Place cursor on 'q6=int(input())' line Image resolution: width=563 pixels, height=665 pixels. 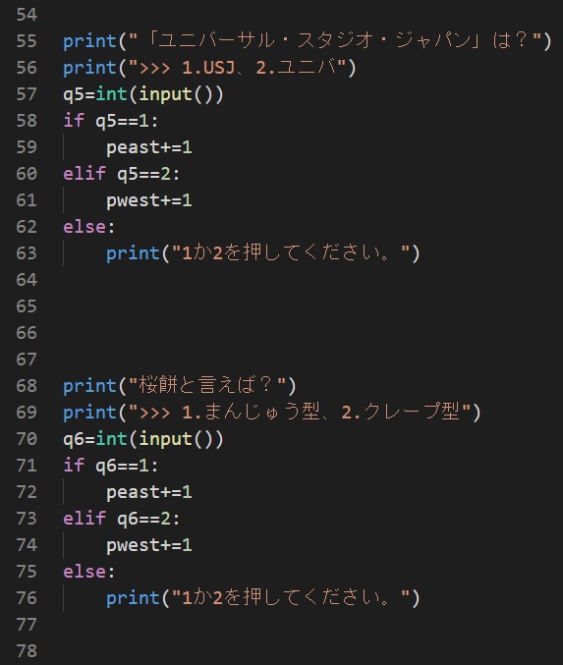tap(143, 439)
